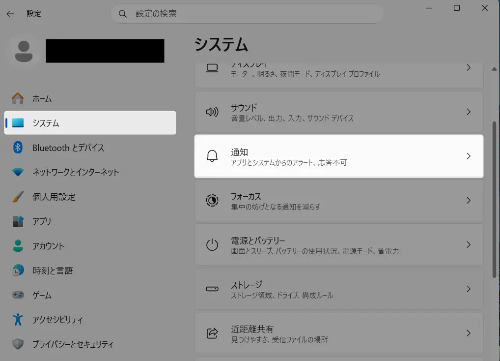
Task: Open プライバシーとセキュリティ section
Action: [90, 344]
